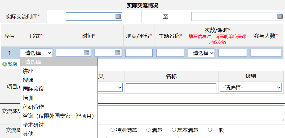Screen dimensions: 285x138
Task: Open the 次数/课时 unit dropdown
Action: pos(201,53)
